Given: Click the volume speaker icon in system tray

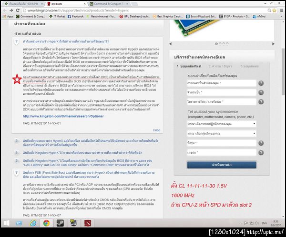Looking at the screenshot, I should tap(257, 223).
